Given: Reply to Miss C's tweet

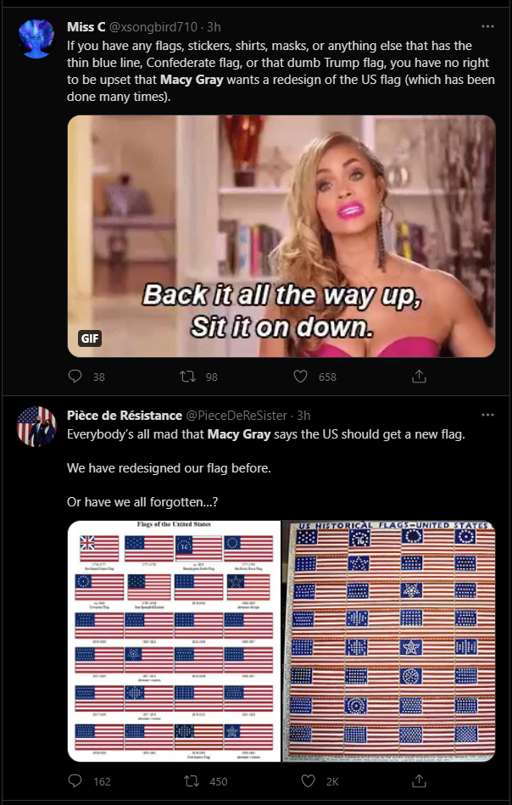Looking at the screenshot, I should pyautogui.click(x=75, y=377).
